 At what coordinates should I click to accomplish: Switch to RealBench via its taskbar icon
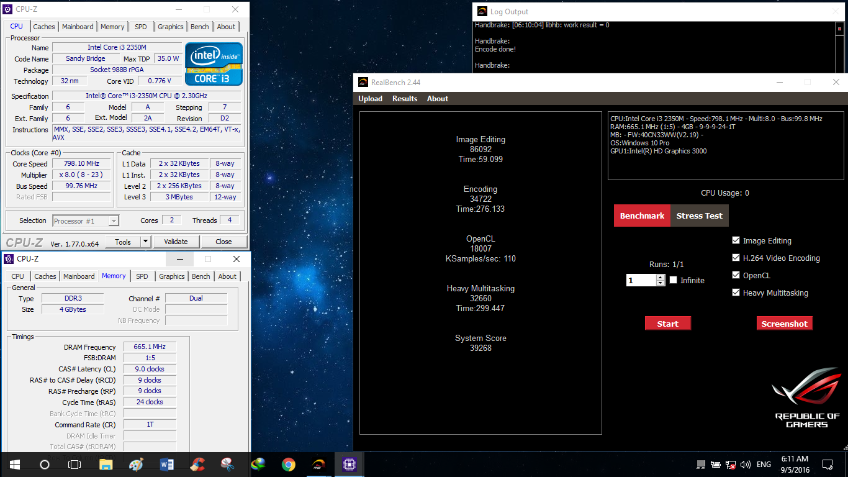click(319, 464)
